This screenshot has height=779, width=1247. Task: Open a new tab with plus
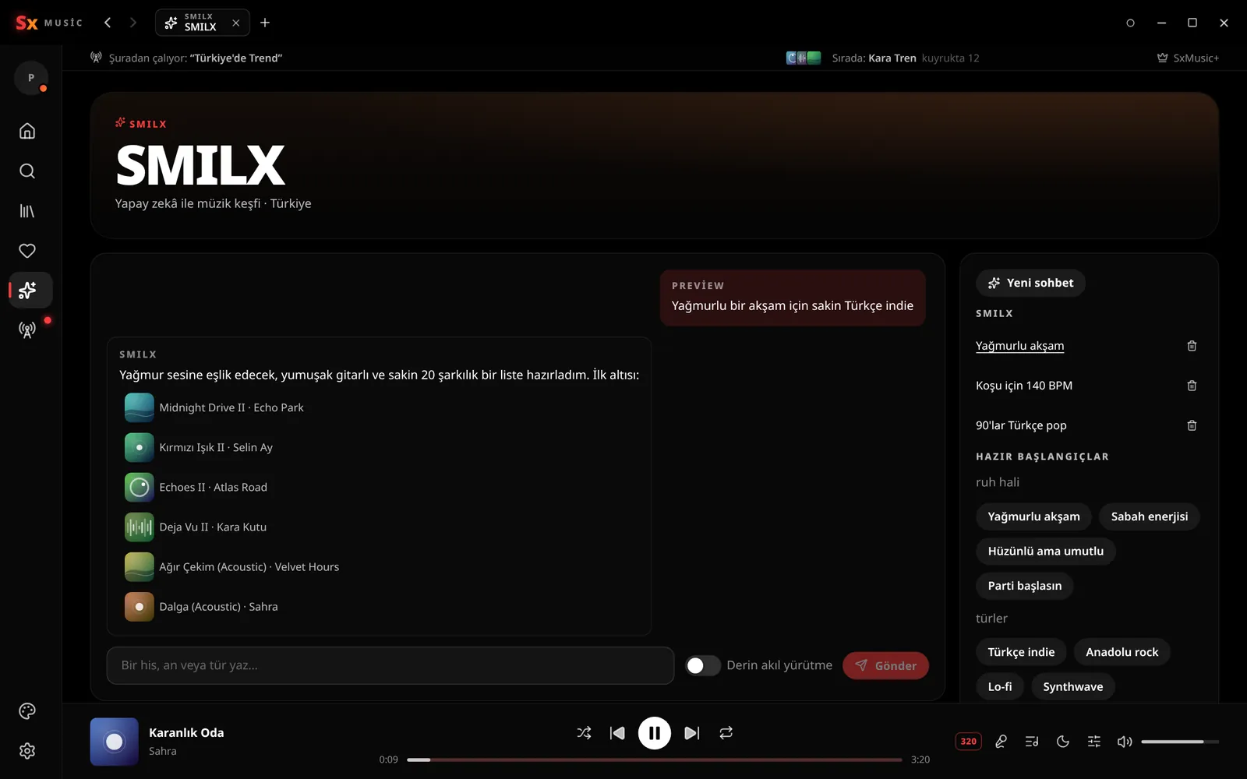[265, 23]
